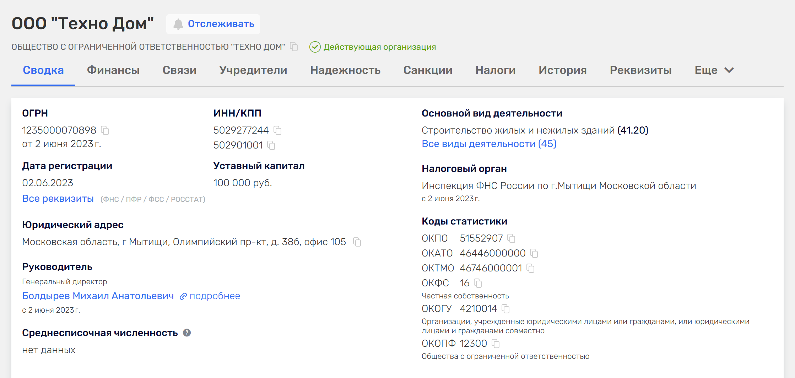Open the Финансы tab
The width and height of the screenshot is (795, 378).
[113, 70]
